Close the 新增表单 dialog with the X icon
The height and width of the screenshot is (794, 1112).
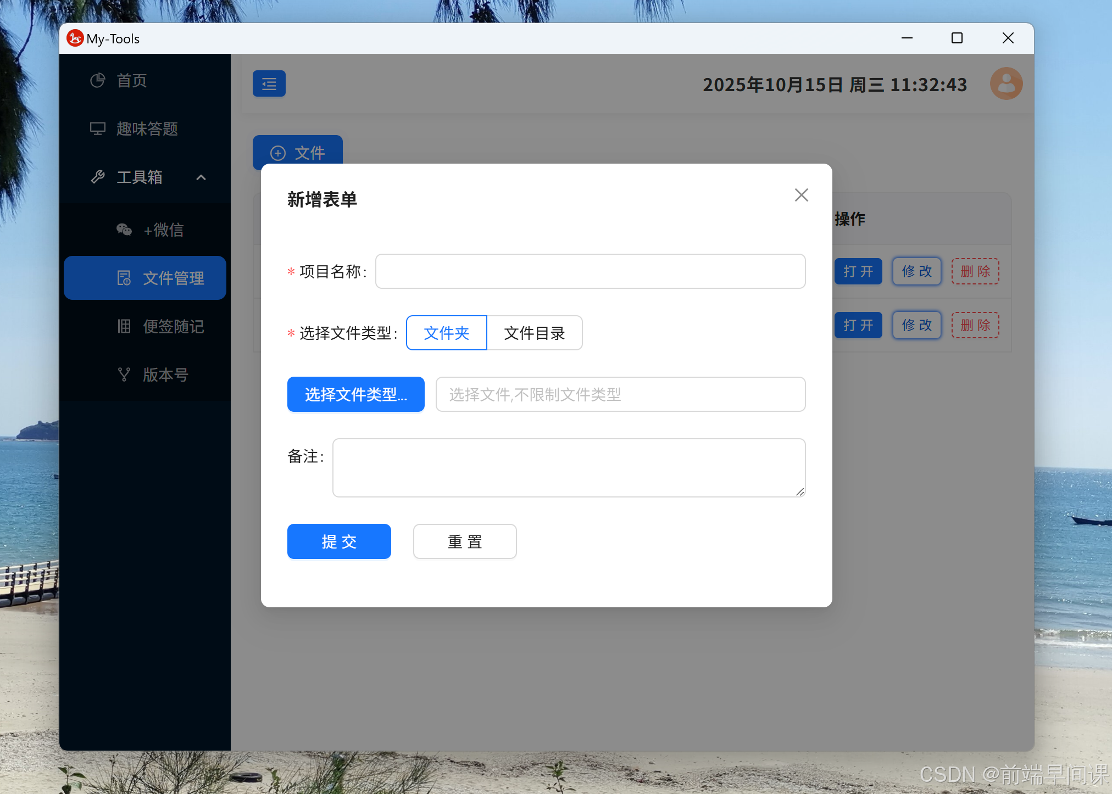click(x=801, y=195)
